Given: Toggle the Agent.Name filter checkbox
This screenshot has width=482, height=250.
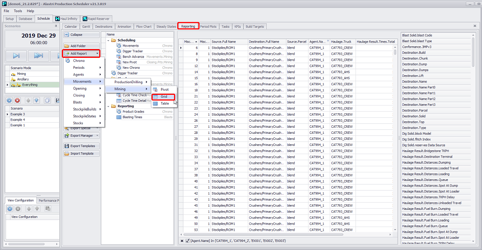Looking at the screenshot, I should coord(187,241).
